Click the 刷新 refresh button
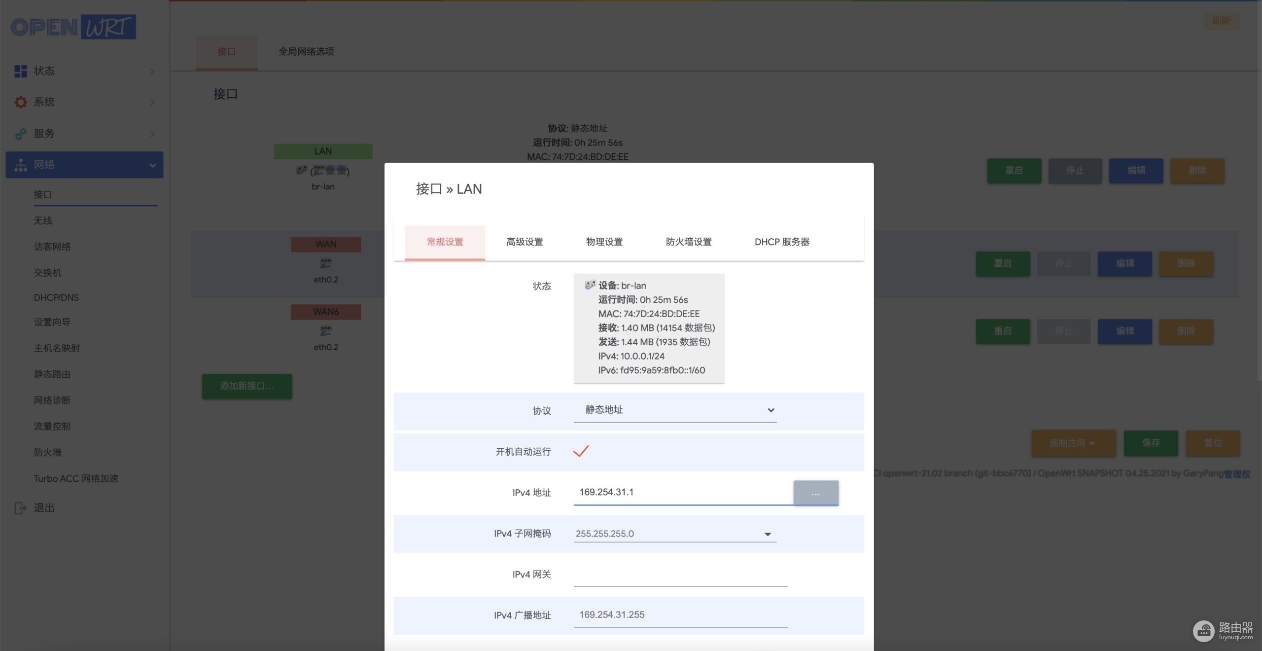 [1221, 21]
